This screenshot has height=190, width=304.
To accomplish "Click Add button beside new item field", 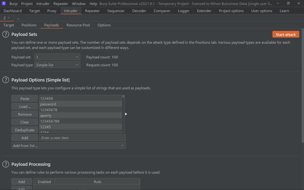I will (25, 138).
